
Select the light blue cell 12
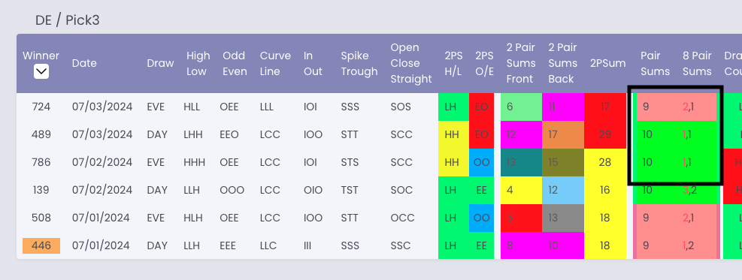[563, 190]
